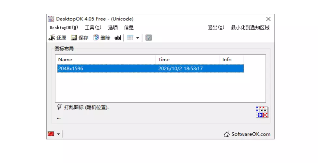Click the red language flag icon
Image resolution: width=318 pixels, height=163 pixels.
pos(51,134)
